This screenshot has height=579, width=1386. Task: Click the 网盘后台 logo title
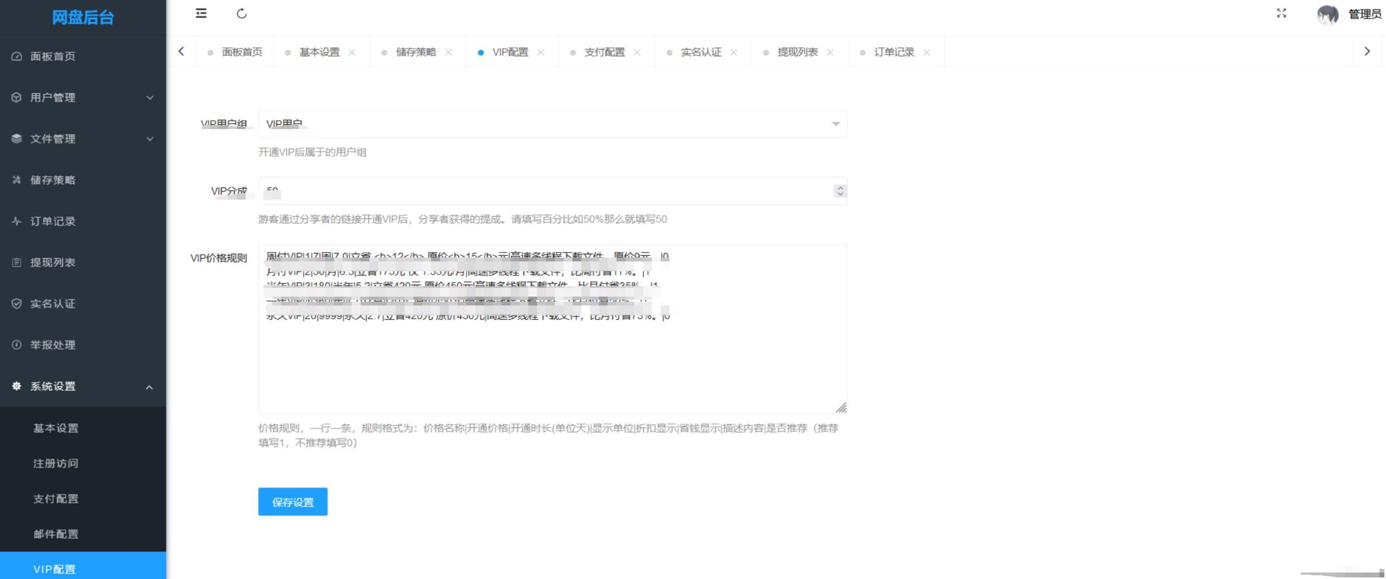(83, 17)
